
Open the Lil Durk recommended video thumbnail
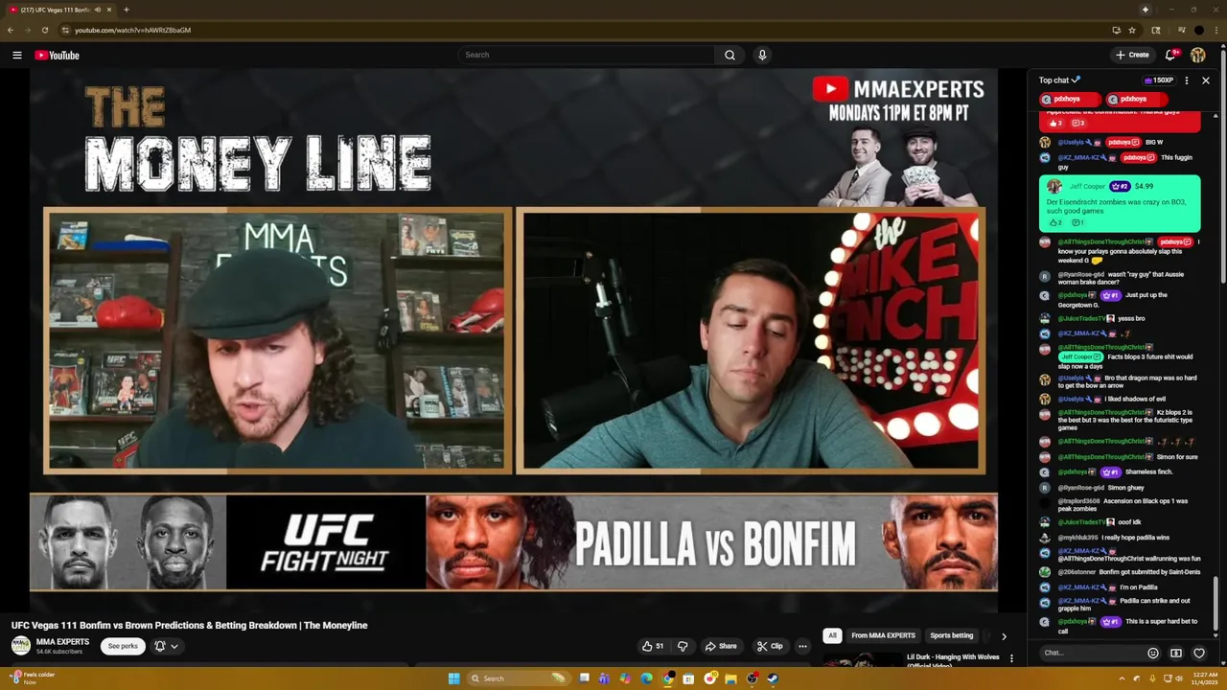(862, 661)
